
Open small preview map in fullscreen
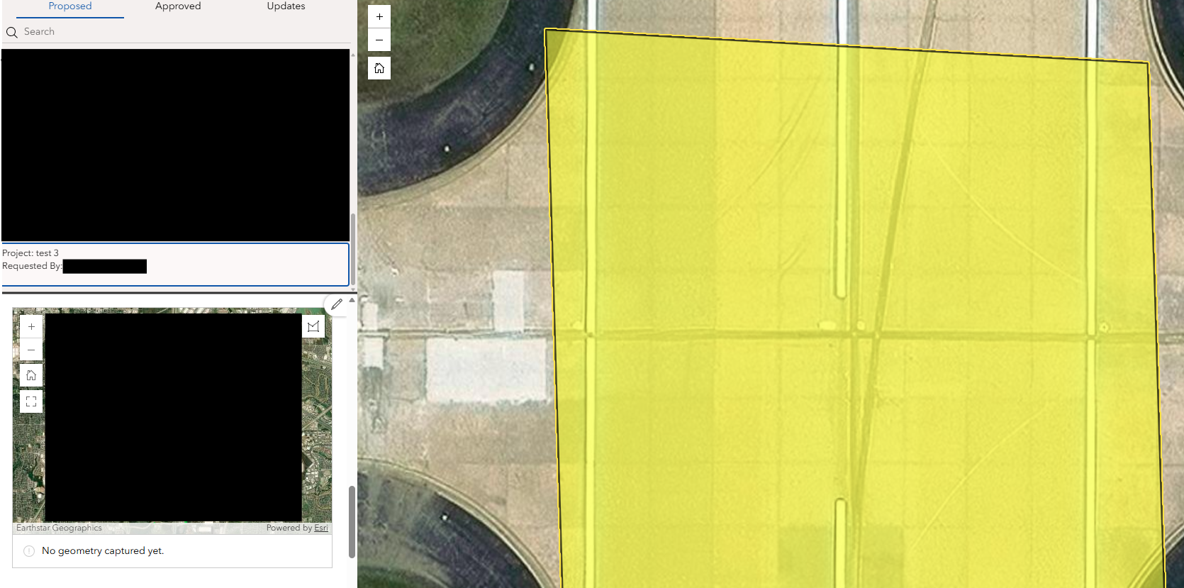31,401
